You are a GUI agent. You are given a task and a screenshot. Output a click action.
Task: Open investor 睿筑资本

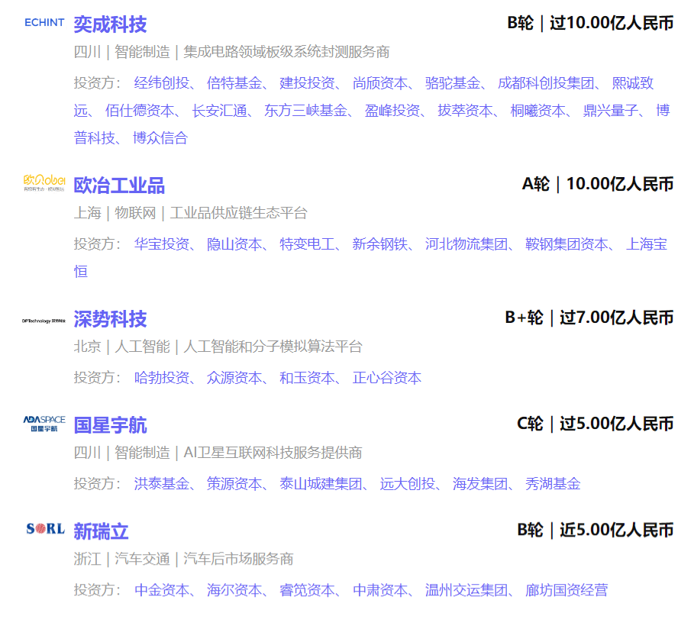(x=307, y=591)
